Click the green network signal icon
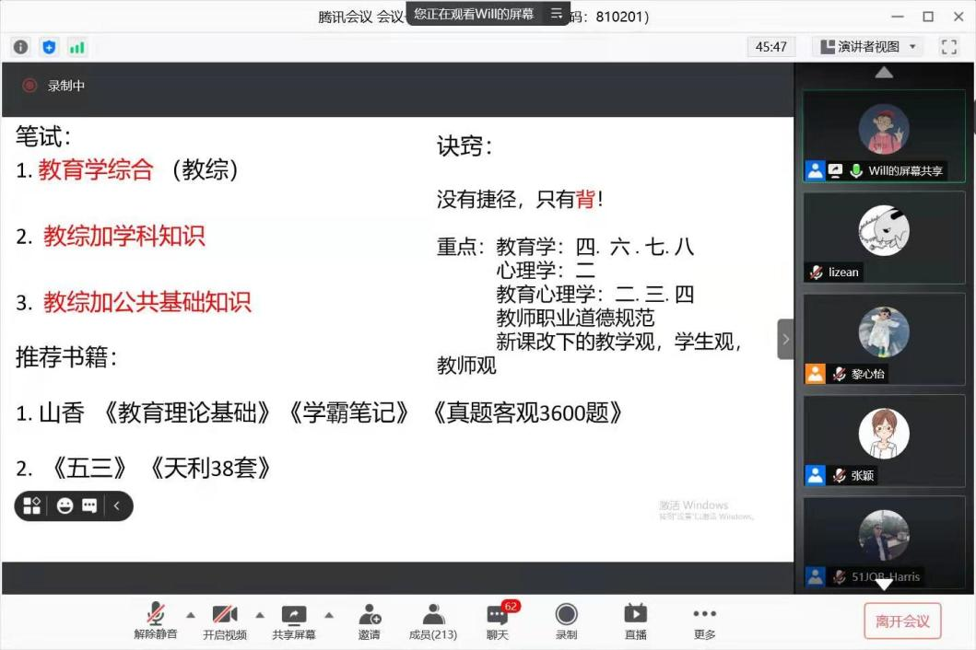Image resolution: width=976 pixels, height=650 pixels. click(76, 47)
